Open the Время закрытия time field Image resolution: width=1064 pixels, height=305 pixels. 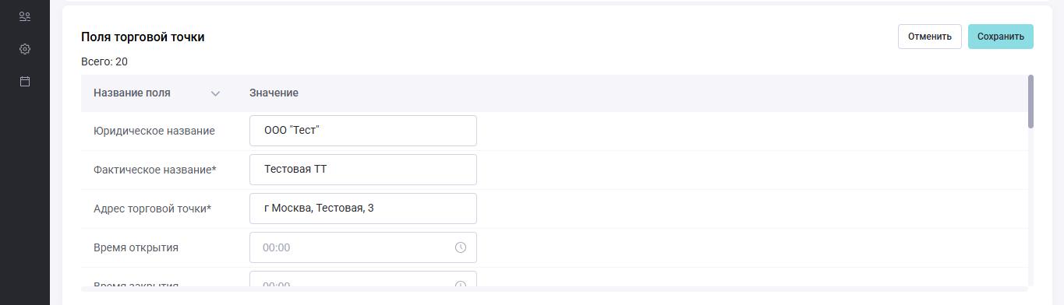click(x=363, y=280)
